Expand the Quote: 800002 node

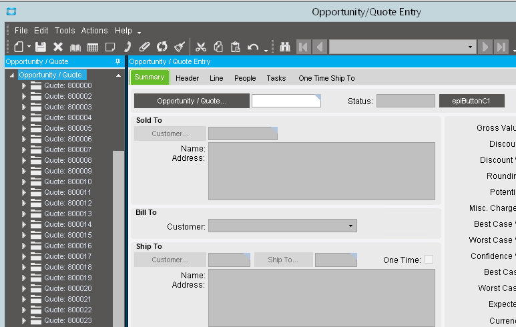pyautogui.click(x=23, y=96)
